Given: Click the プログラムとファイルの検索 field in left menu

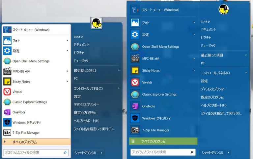Looking at the screenshot, I should pos(36,152).
